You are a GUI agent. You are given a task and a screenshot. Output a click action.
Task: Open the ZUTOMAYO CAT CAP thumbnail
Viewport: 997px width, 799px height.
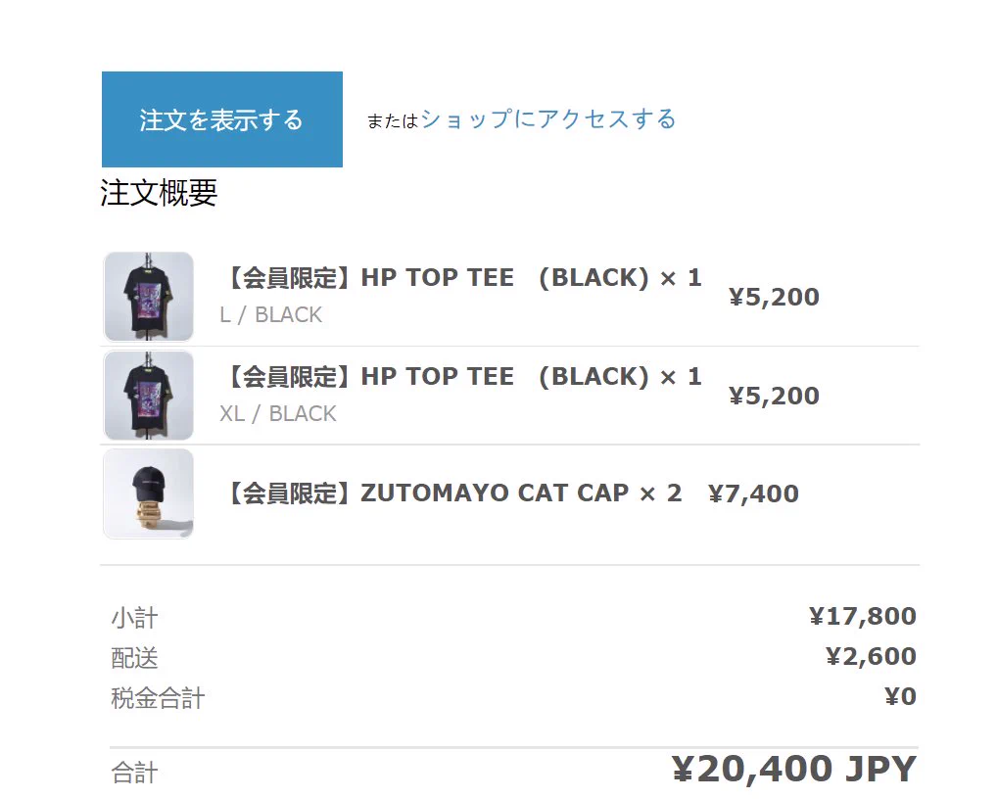149,493
